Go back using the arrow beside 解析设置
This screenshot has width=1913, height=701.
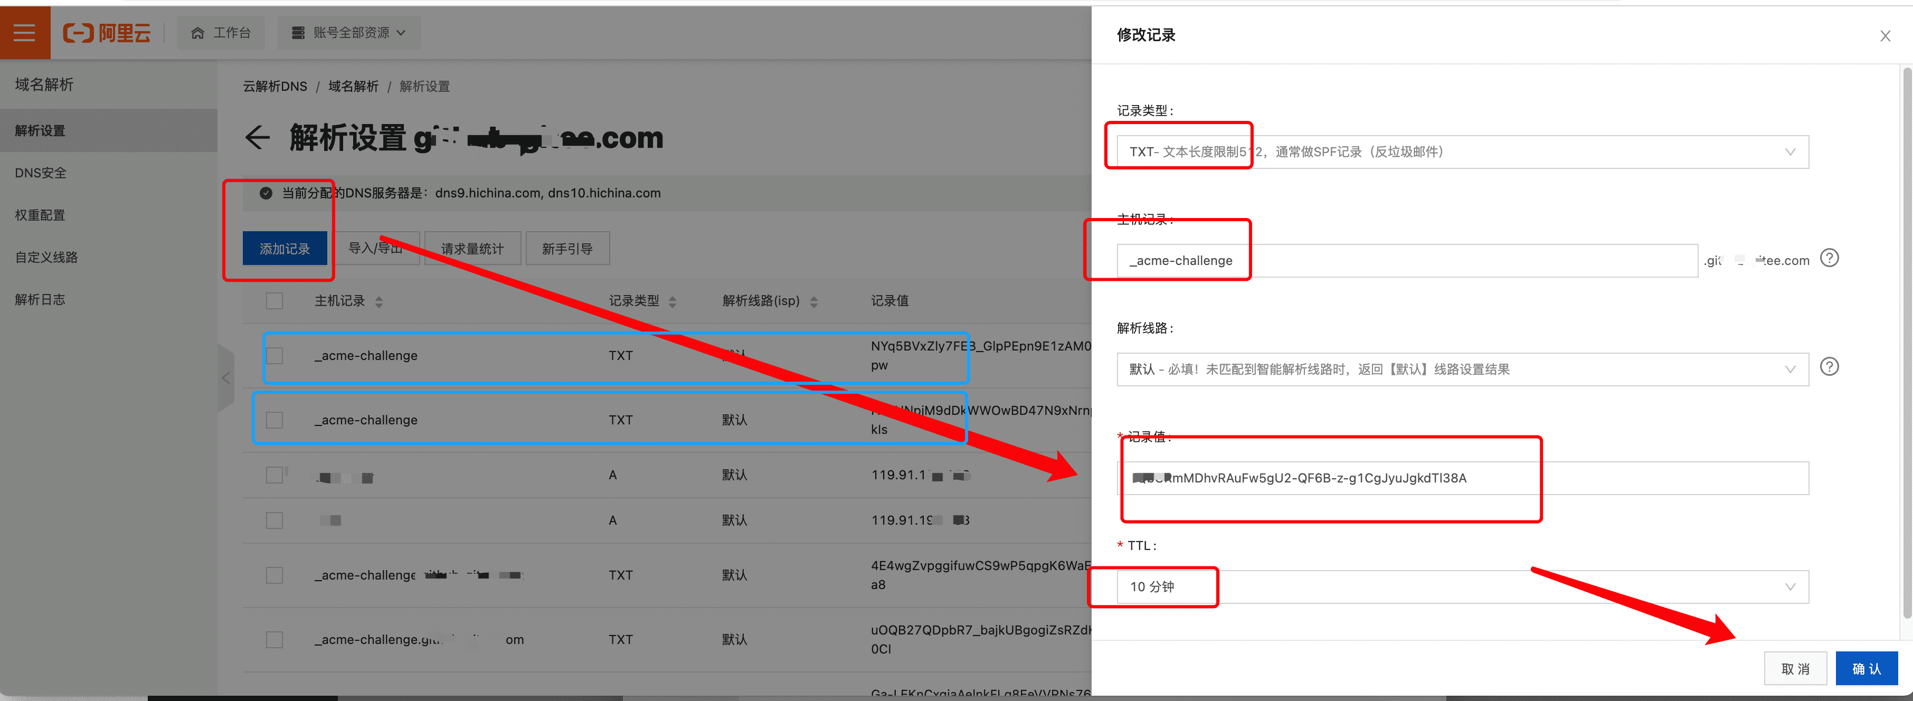(257, 137)
